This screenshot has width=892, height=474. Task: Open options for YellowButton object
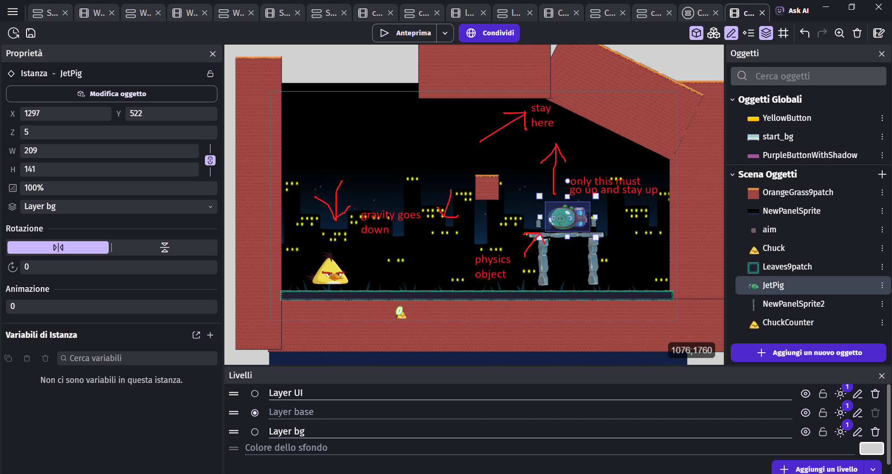tap(882, 118)
